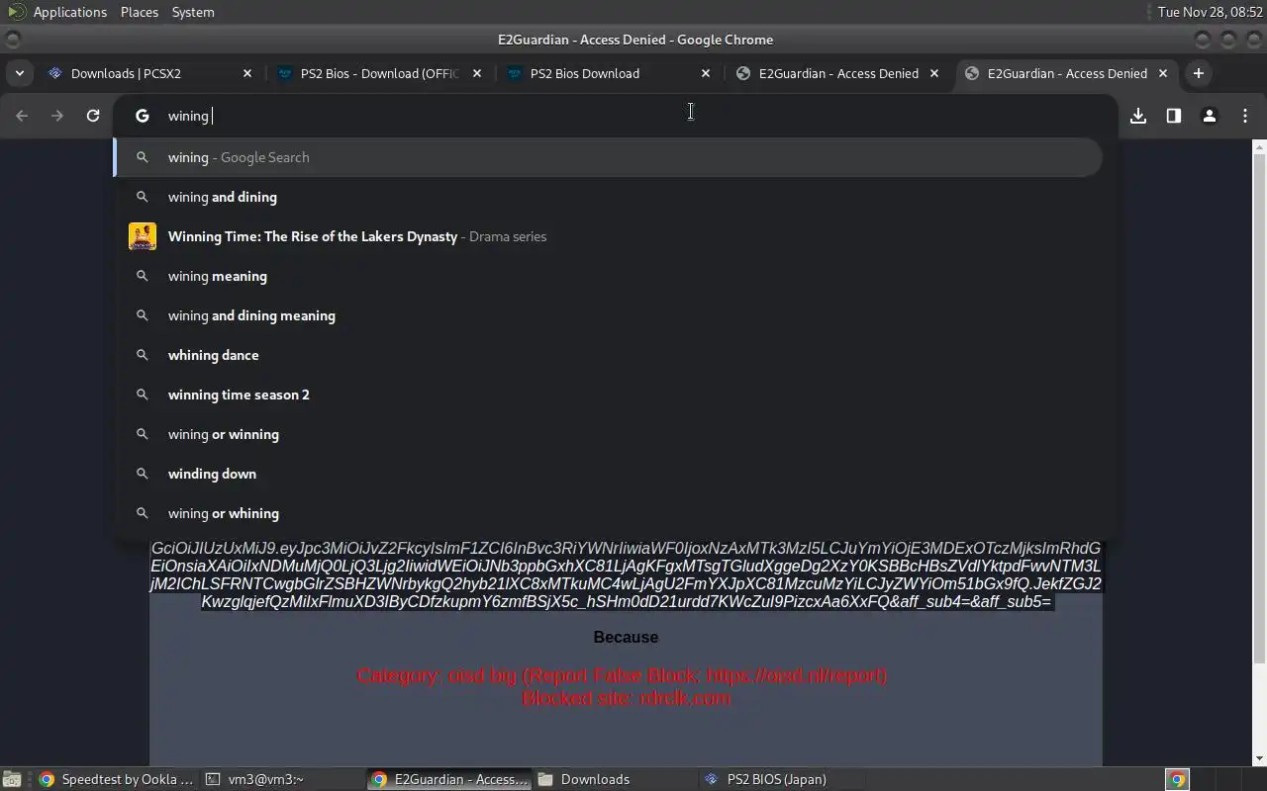The height and width of the screenshot is (791, 1267).
Task: Click the blocked URL encoded text
Action: (x=626, y=574)
